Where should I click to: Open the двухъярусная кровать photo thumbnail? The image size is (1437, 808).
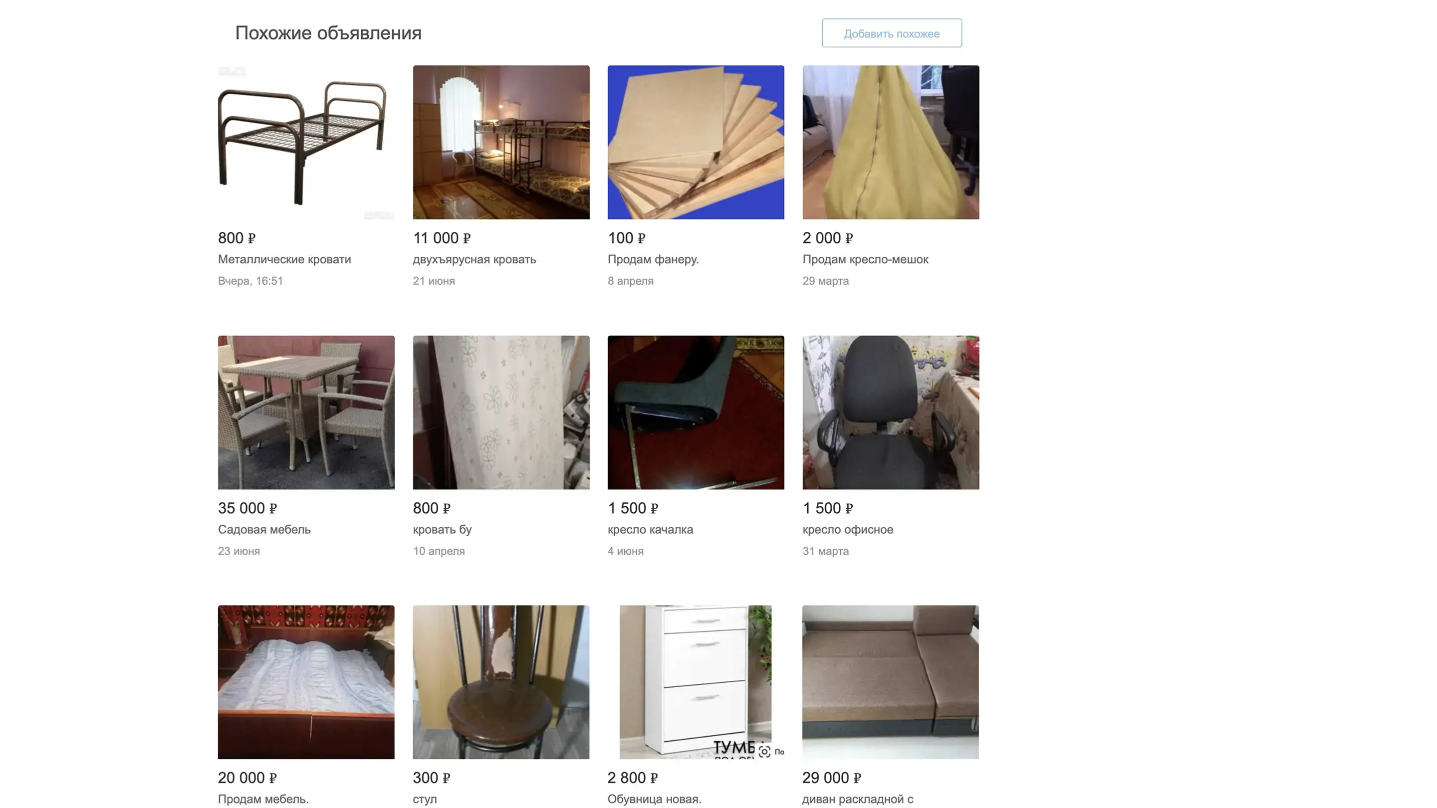[501, 142]
